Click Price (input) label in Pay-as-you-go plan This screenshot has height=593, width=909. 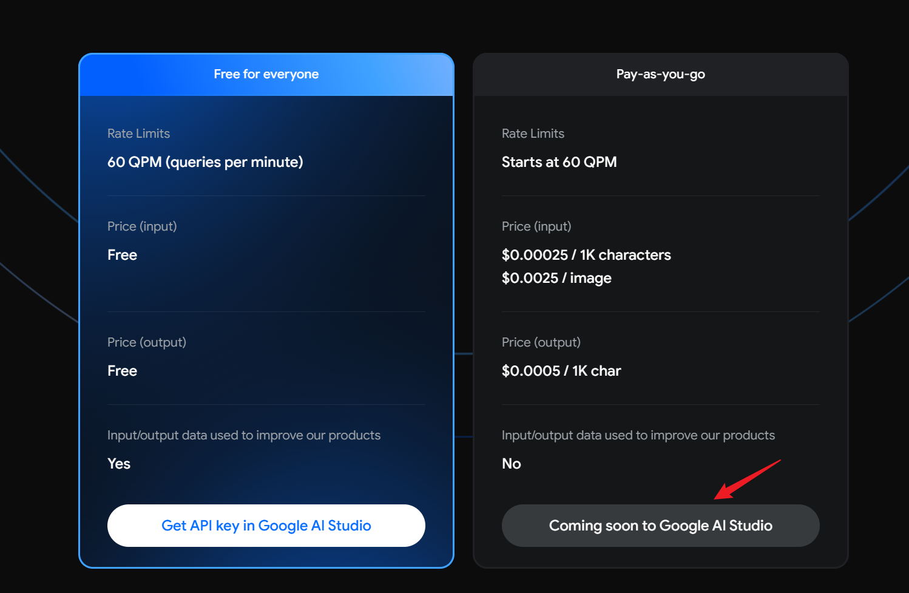[536, 226]
